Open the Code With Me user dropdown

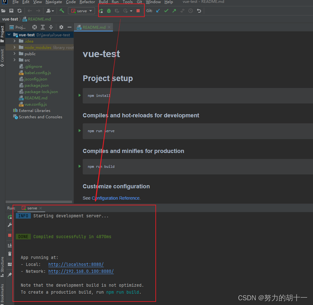pyautogui.click(x=50, y=11)
